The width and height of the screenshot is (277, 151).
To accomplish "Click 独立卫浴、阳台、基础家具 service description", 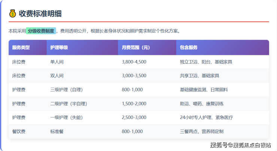I will tap(206, 62).
